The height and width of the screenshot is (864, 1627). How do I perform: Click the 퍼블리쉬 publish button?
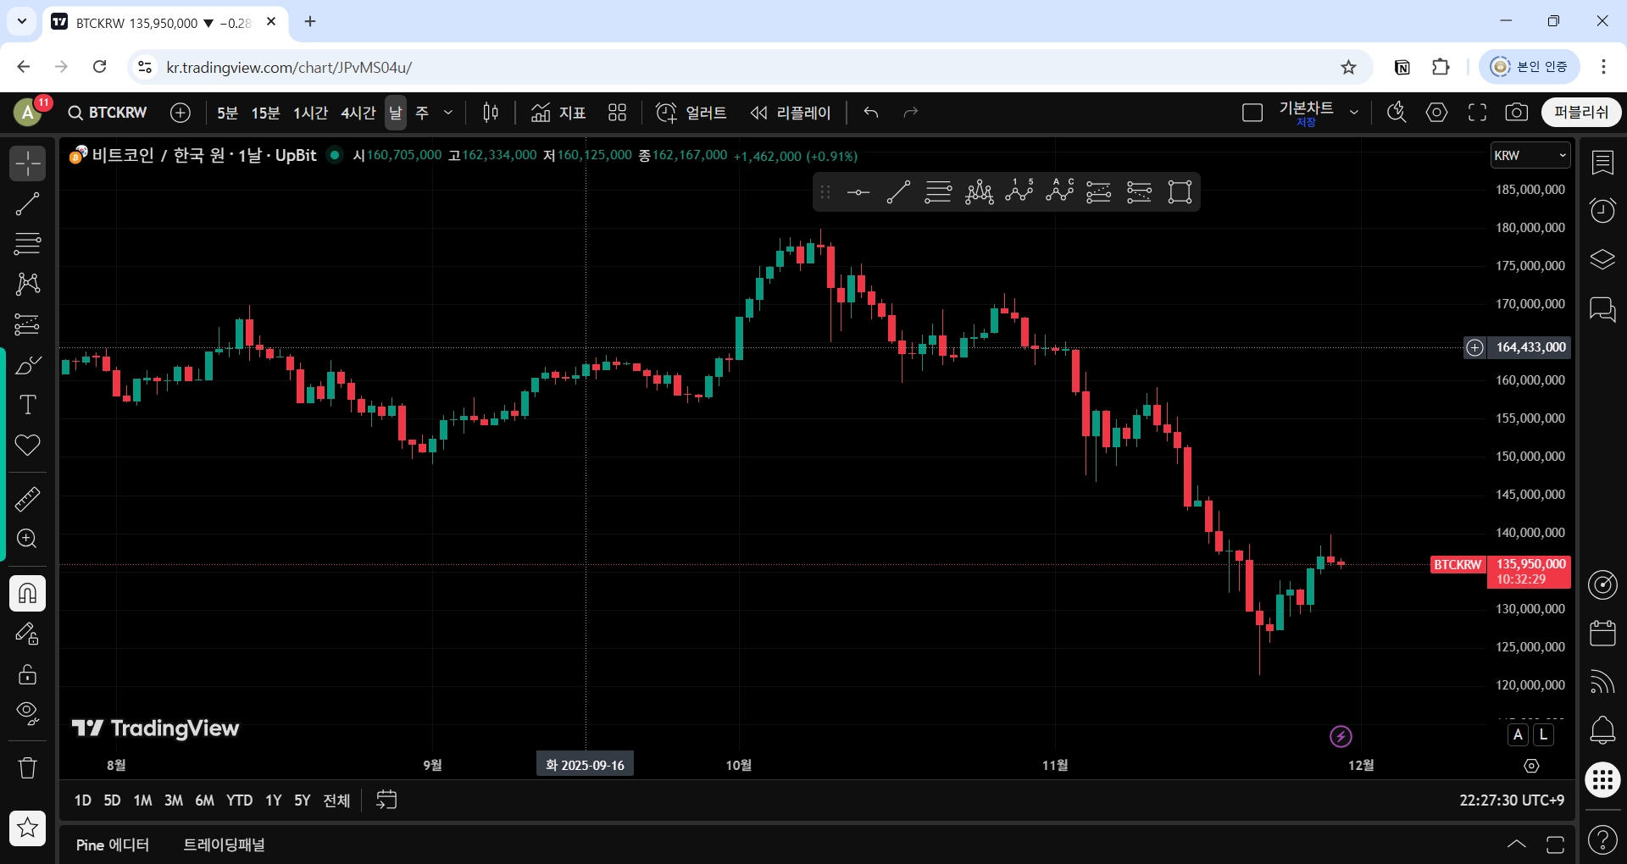coord(1581,113)
